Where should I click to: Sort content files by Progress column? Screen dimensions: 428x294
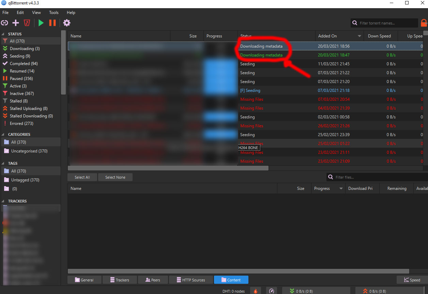pos(328,189)
